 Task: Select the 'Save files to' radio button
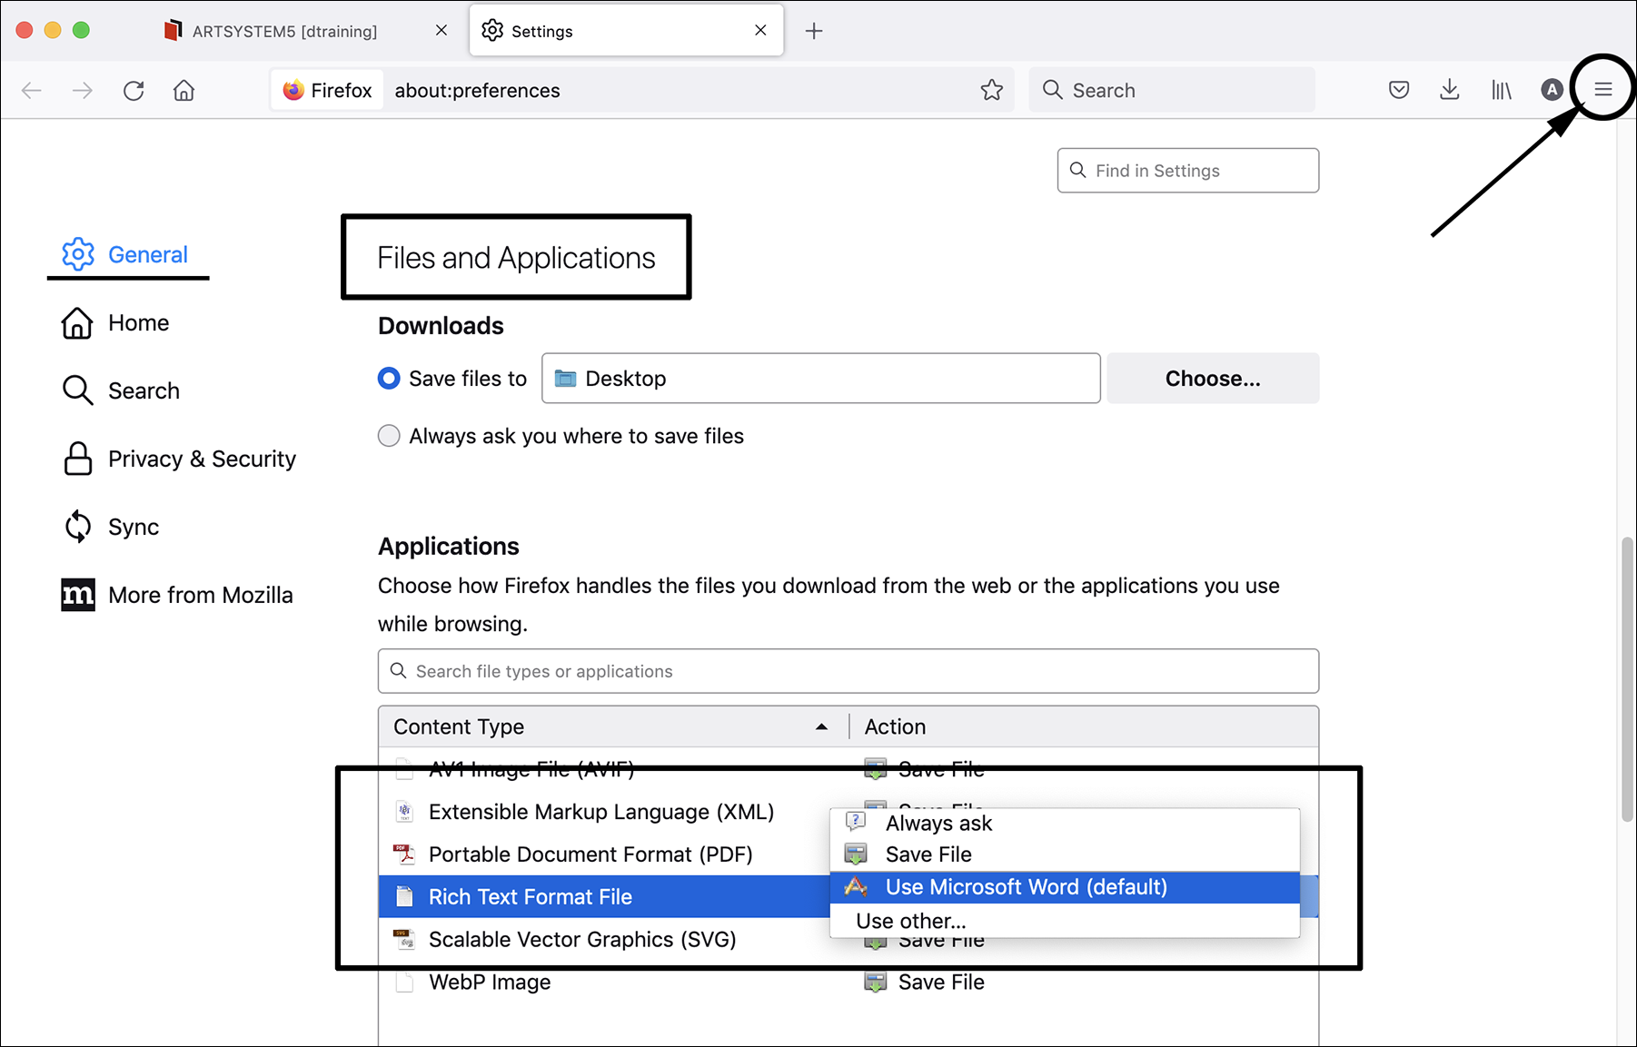point(389,379)
